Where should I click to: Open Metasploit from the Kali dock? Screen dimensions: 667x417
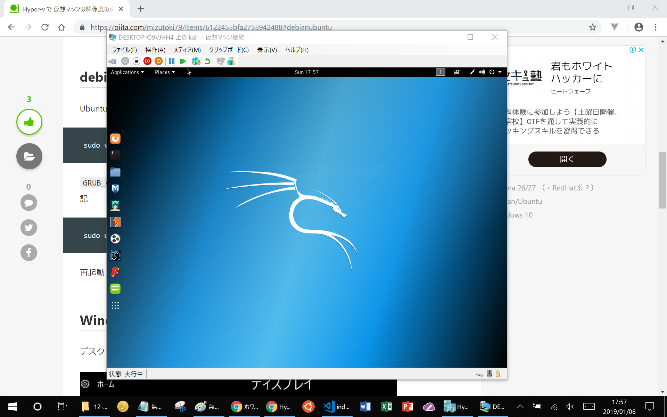click(x=115, y=188)
